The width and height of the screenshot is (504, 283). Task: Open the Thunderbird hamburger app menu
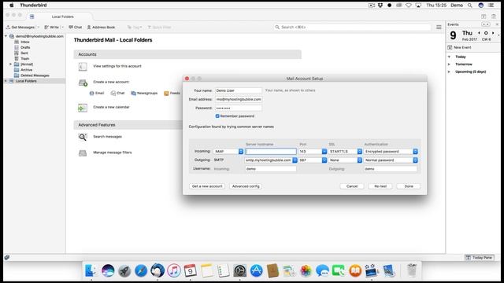pos(439,28)
